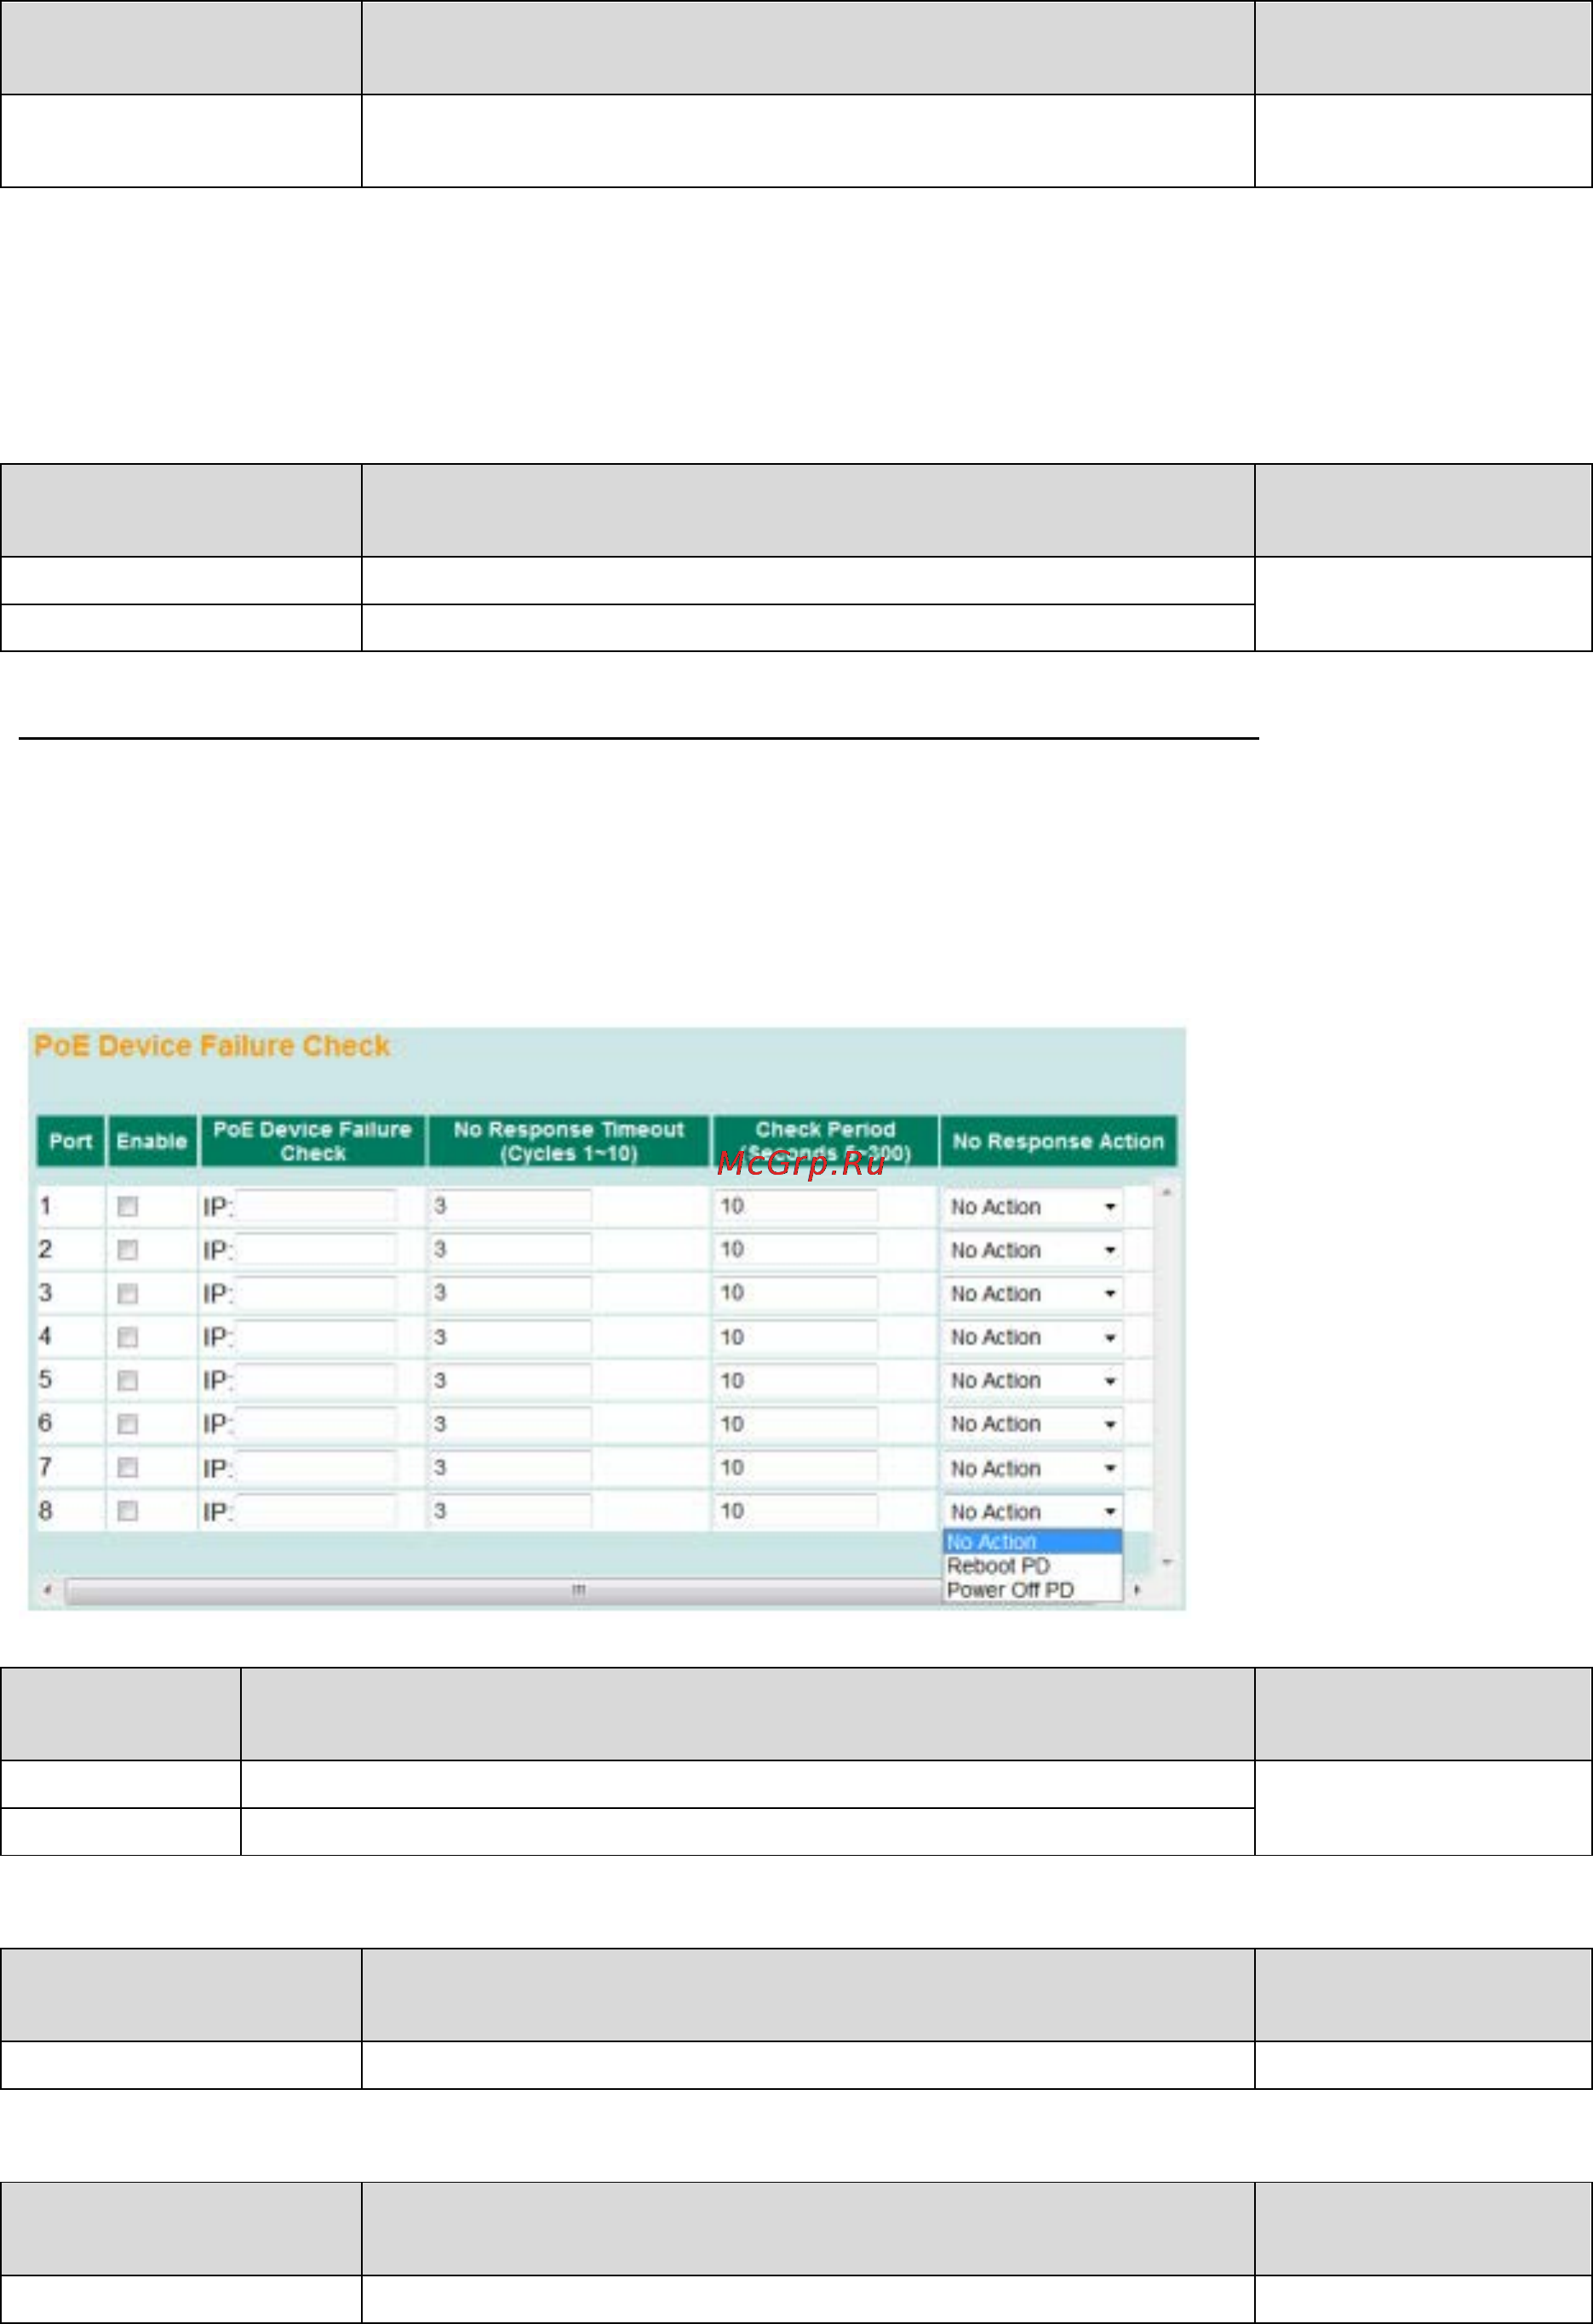Click the left arrow of the horizontal scrollbar

tap(47, 1590)
